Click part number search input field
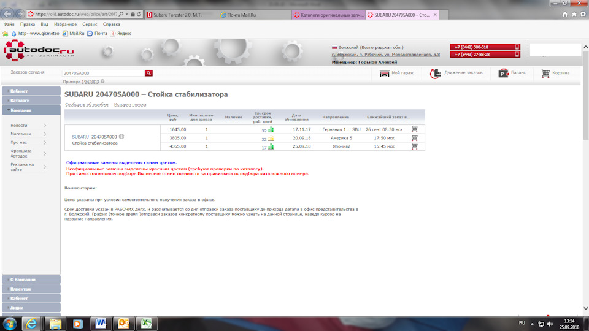589x331 pixels. click(x=103, y=73)
